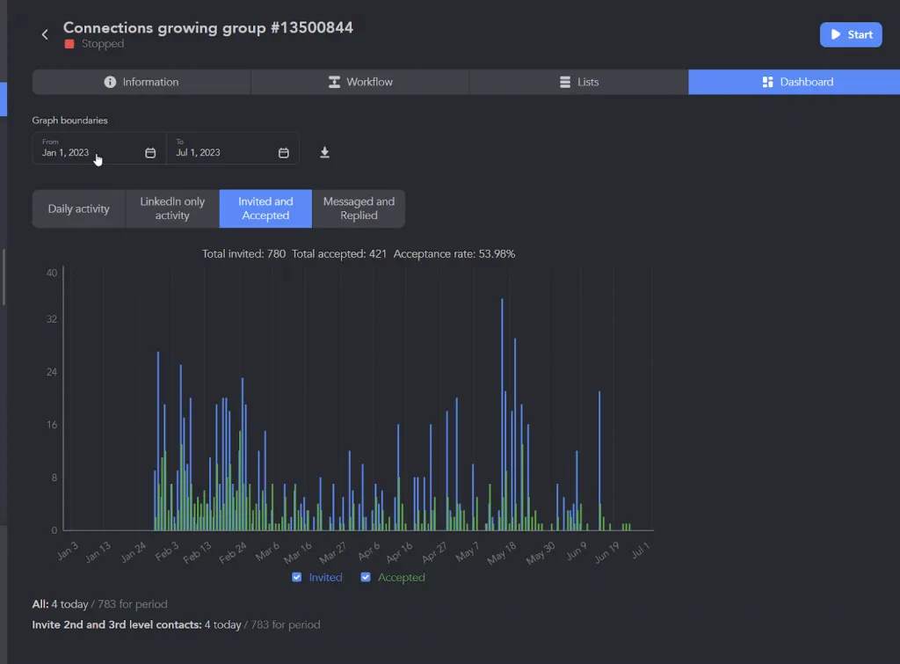Show the Daily activity graph
Screen dimensions: 900x664
click(x=78, y=209)
